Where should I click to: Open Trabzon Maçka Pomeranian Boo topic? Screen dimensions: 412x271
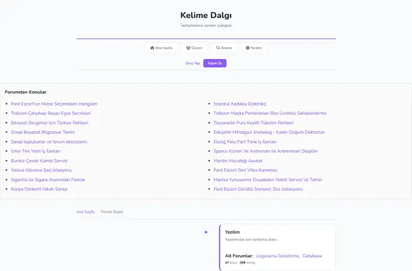270,113
